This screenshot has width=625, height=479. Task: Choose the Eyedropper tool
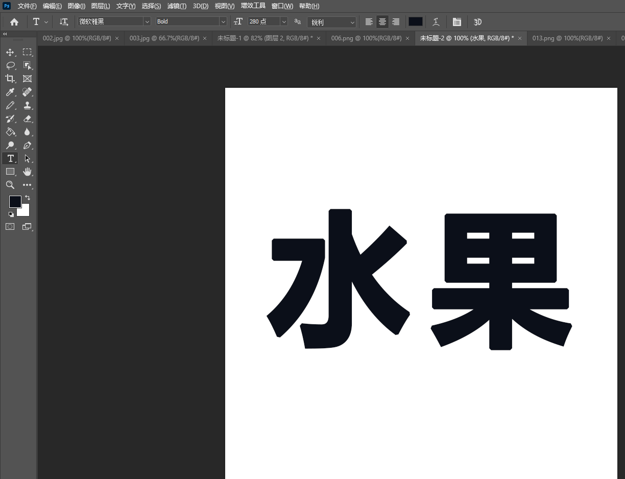tap(10, 92)
